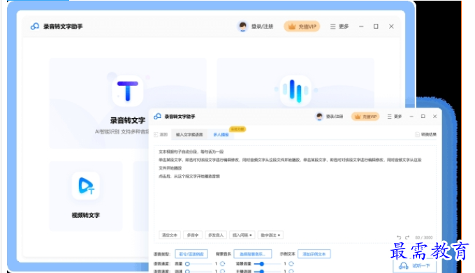The height and width of the screenshot is (273, 475).
Task: Click the 多音字 button
Action: click(x=193, y=235)
